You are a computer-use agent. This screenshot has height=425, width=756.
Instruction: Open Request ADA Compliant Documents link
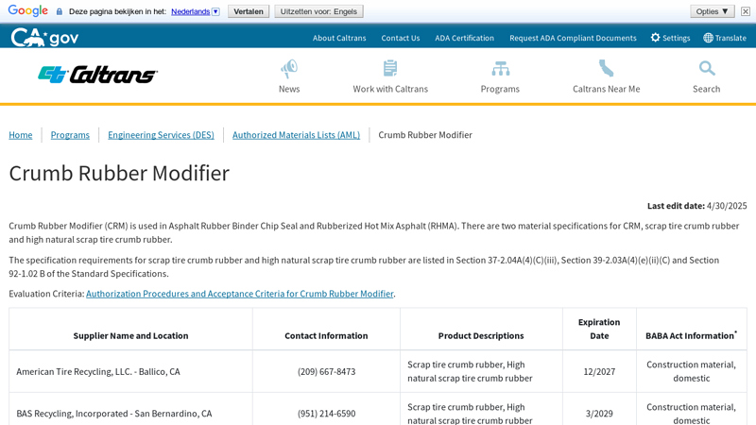[573, 38]
